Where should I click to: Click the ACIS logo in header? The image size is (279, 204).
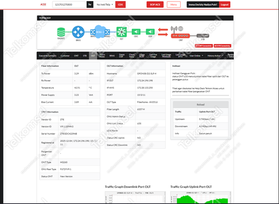43,4
